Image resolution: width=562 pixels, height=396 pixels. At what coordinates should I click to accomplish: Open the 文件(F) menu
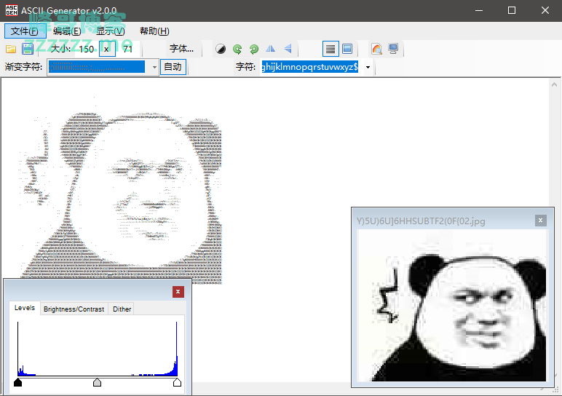point(25,31)
